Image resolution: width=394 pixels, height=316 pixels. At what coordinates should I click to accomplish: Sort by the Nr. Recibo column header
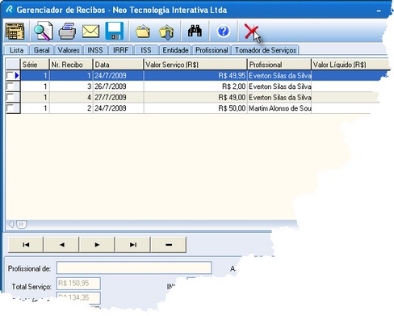coord(71,65)
